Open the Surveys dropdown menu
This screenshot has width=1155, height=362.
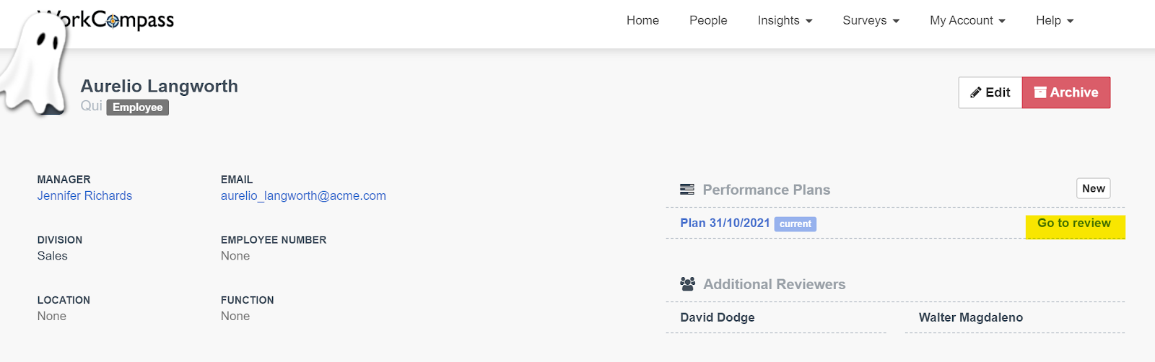click(871, 20)
